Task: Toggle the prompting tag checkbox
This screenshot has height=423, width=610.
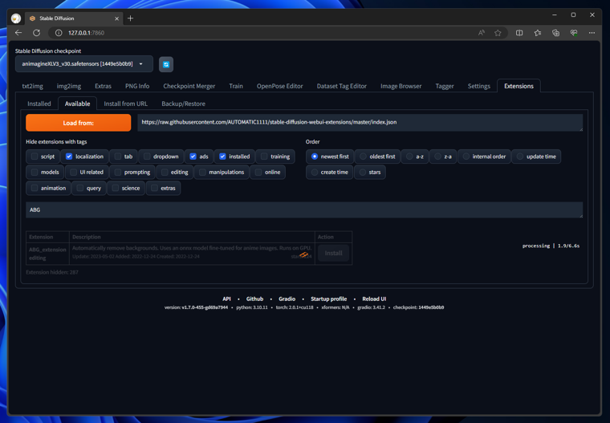Action: (118, 172)
